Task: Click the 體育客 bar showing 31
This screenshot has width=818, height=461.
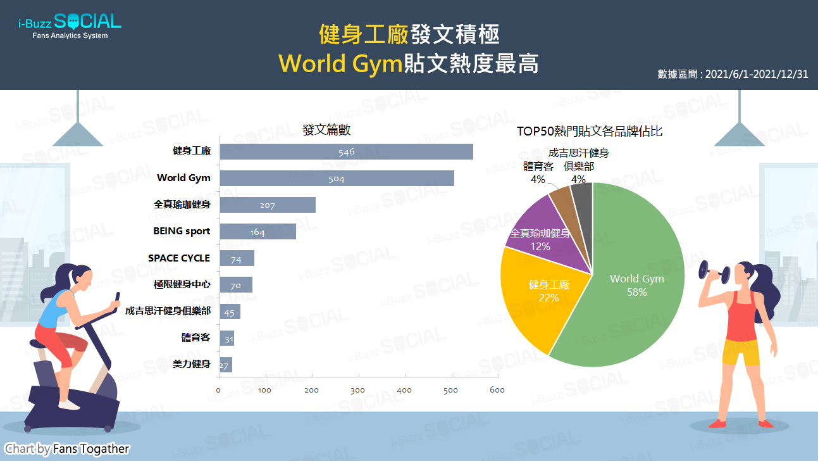Action: (x=226, y=338)
